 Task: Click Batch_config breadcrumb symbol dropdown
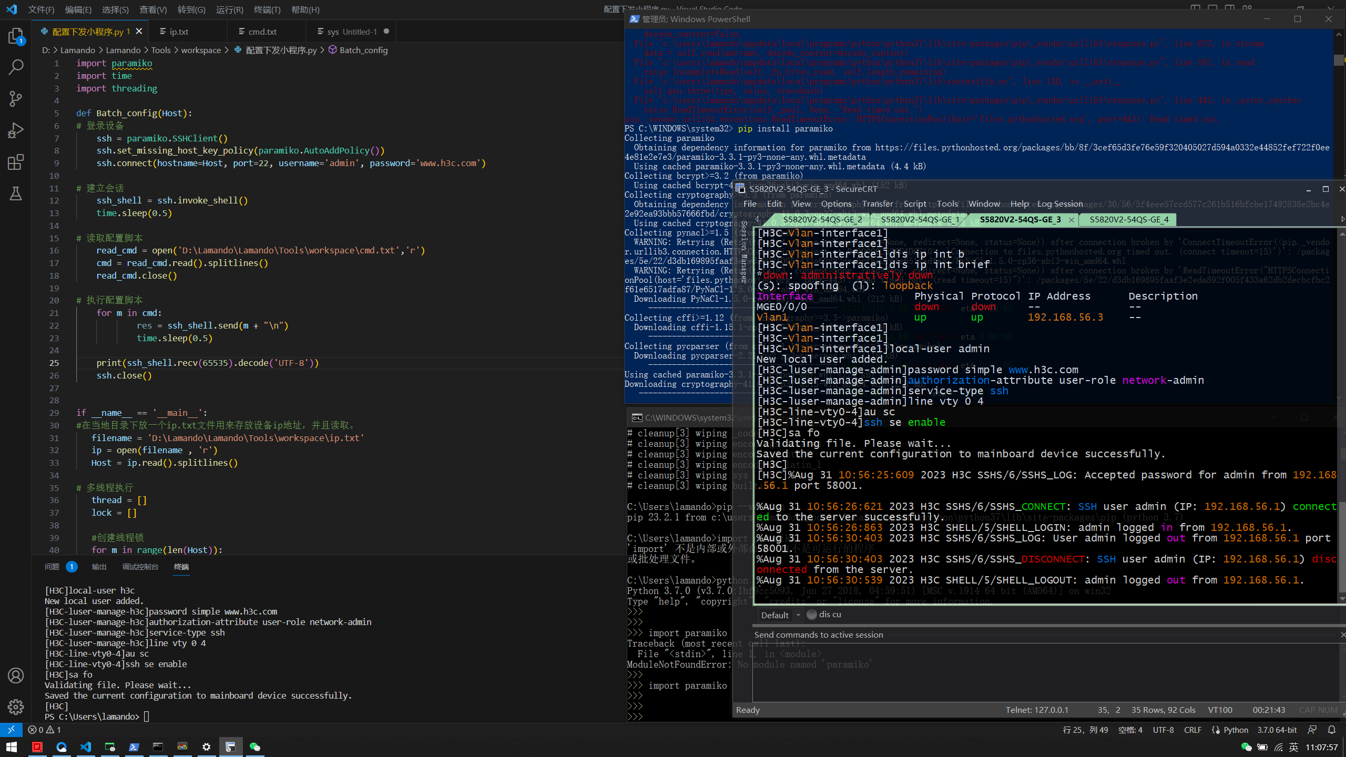363,50
